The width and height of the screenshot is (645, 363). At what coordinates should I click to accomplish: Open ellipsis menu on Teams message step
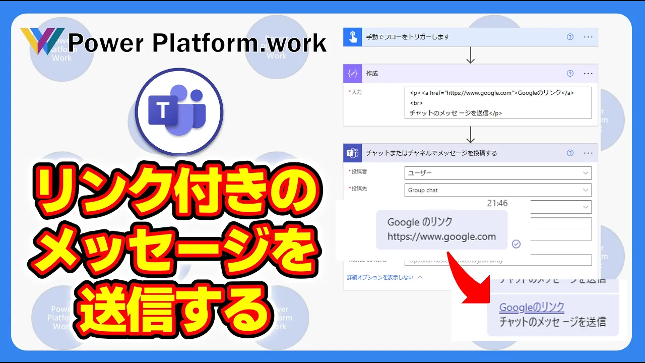pyautogui.click(x=588, y=153)
